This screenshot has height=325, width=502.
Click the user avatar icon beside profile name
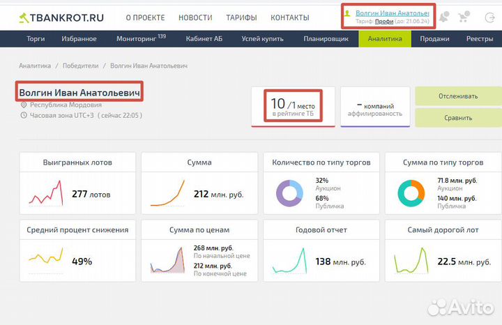pos(349,13)
